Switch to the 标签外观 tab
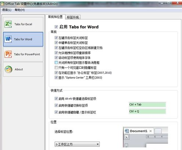The height and width of the screenshot is (150, 182). [x=73, y=17]
